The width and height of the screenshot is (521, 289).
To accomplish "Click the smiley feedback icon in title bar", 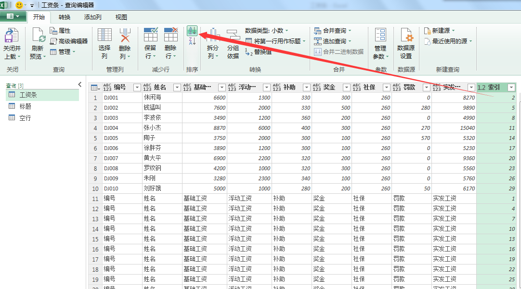I will pos(19,5).
